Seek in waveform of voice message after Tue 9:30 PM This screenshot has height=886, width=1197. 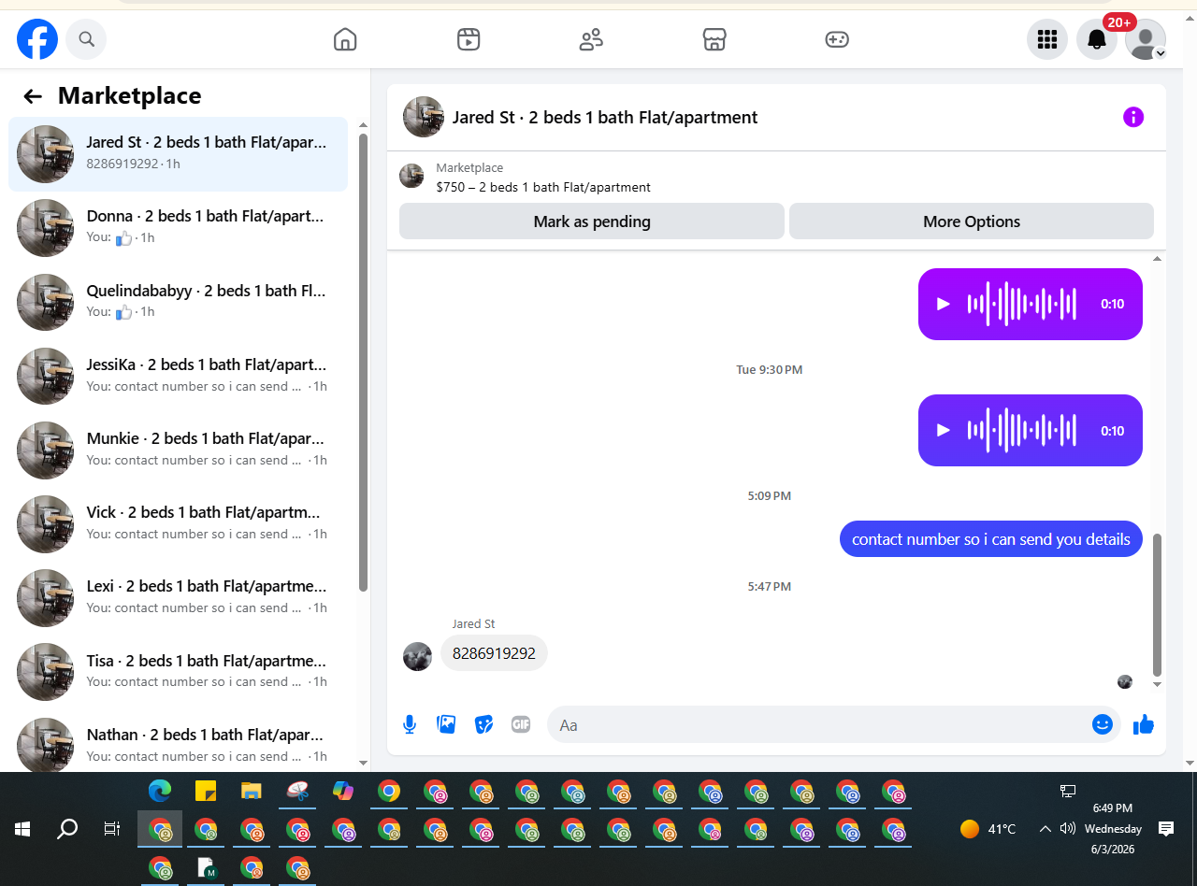point(1022,430)
